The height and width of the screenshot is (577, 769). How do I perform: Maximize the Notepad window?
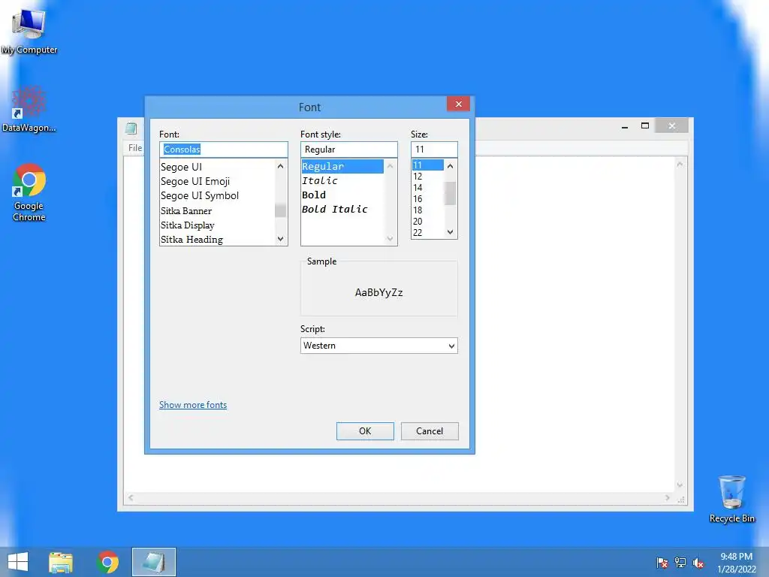[x=645, y=126]
